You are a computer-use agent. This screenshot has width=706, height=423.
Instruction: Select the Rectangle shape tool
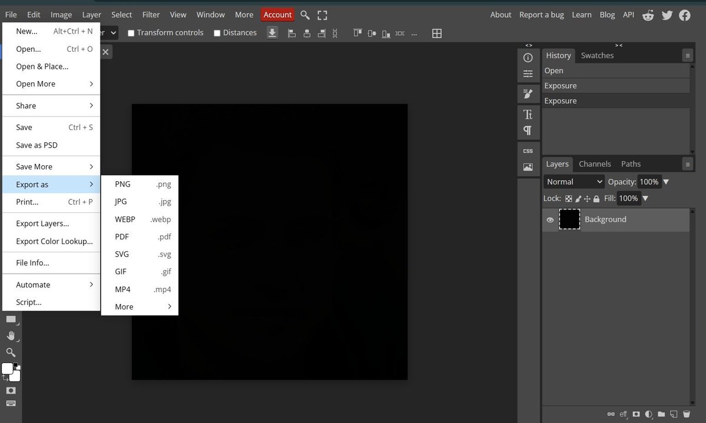pyautogui.click(x=11, y=319)
